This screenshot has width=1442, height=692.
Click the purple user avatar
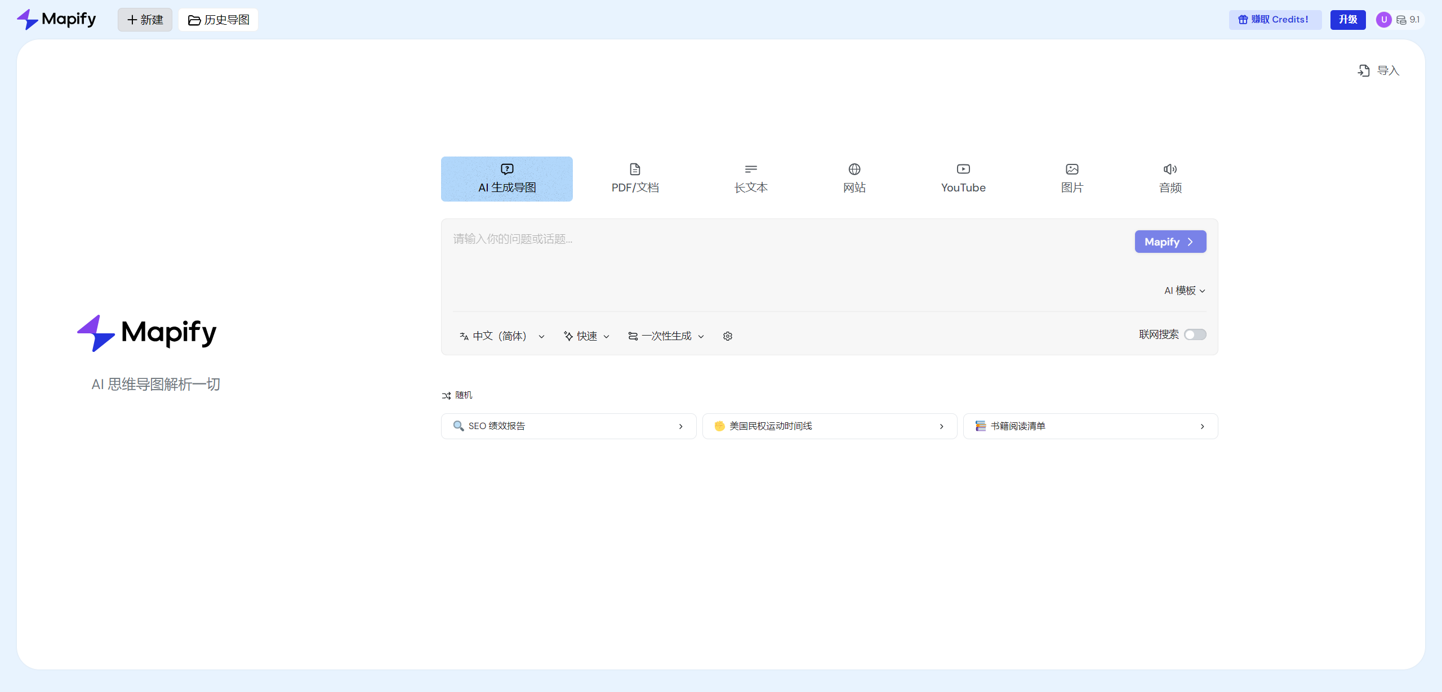[1383, 20]
